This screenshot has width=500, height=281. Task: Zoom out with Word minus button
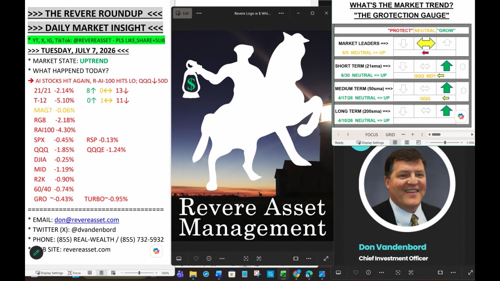tap(122, 273)
